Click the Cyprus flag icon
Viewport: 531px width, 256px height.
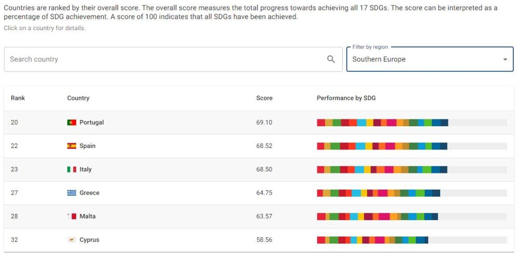(72, 240)
